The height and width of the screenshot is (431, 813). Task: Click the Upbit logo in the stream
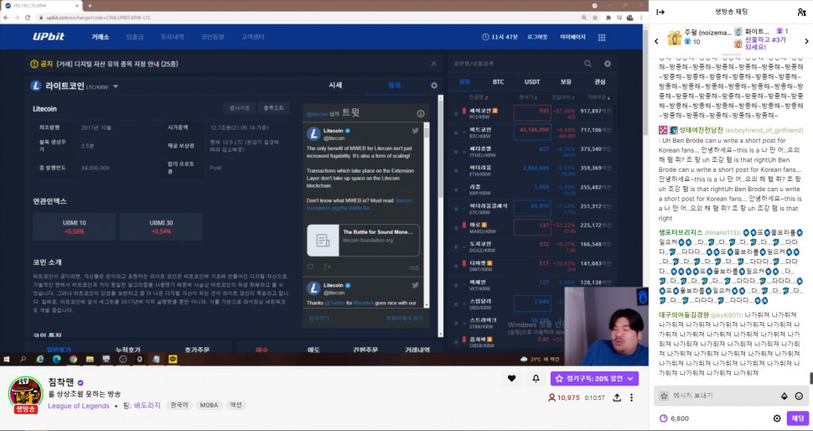coord(49,37)
